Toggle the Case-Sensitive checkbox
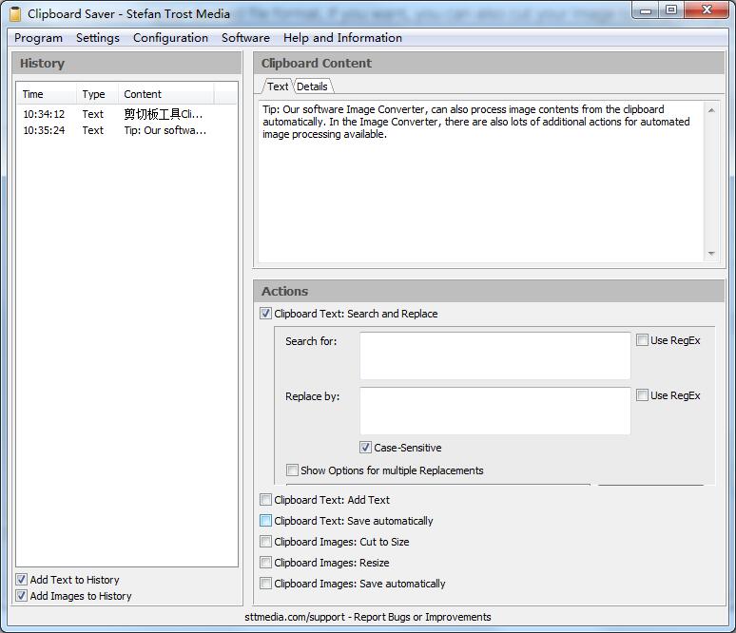This screenshot has height=633, width=736. (365, 447)
